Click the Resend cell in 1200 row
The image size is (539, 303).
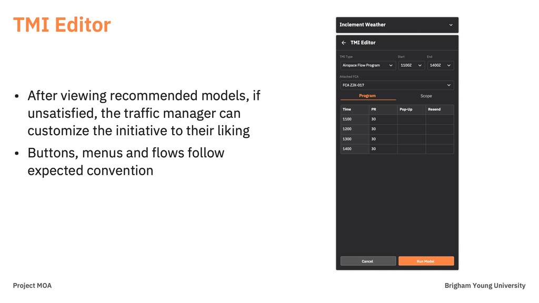pos(440,129)
